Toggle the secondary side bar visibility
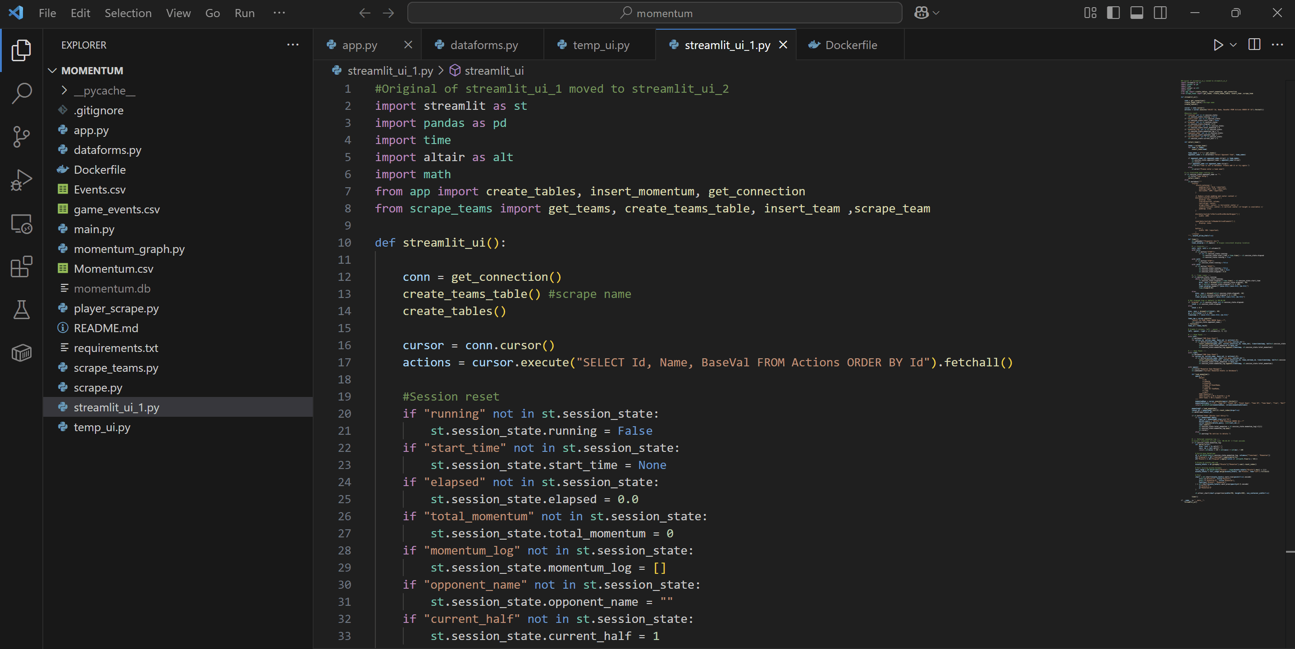This screenshot has width=1295, height=649. [x=1160, y=13]
